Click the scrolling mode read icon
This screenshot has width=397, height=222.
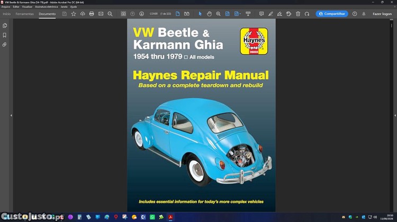point(248,14)
